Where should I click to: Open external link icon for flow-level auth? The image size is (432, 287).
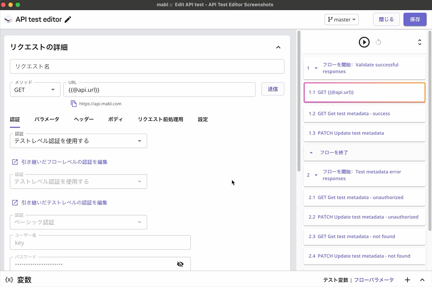(x=15, y=162)
